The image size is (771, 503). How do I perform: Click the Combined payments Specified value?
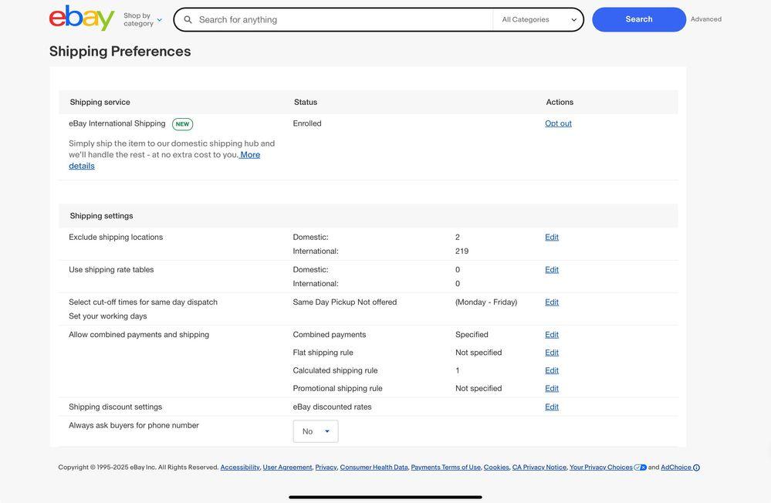472,334
